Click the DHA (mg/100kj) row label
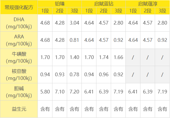 coord(19,23)
